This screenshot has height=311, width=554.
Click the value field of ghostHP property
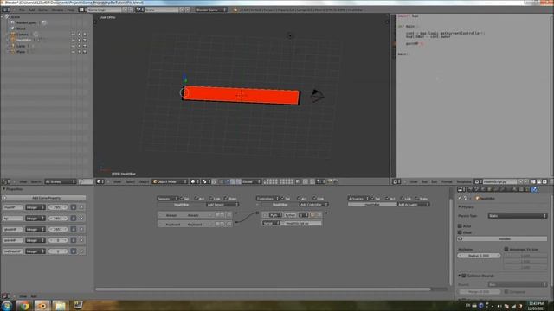pyautogui.click(x=58, y=229)
